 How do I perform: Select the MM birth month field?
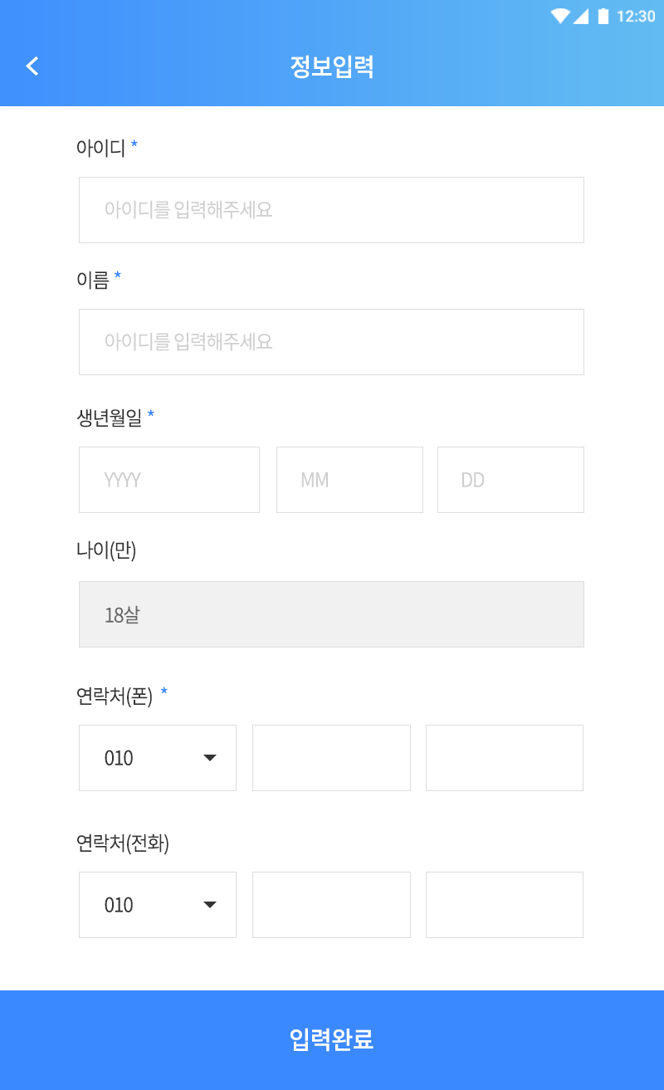(x=349, y=480)
